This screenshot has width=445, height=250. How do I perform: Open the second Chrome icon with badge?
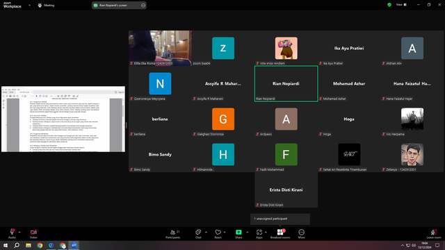click(x=63, y=245)
